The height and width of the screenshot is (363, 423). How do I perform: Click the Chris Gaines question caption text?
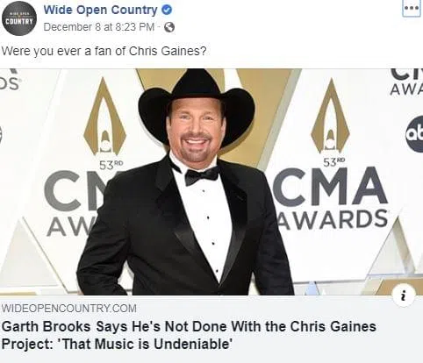104,51
